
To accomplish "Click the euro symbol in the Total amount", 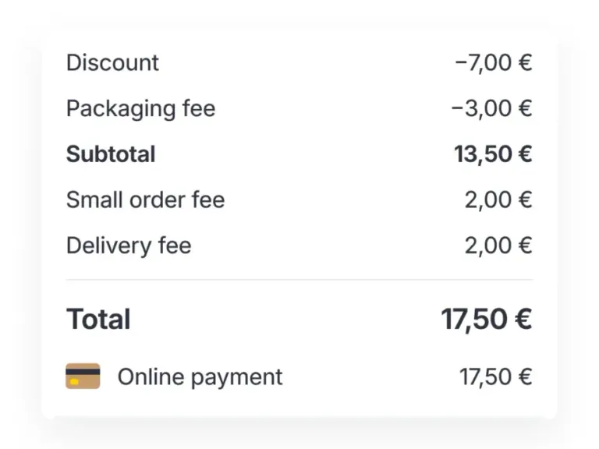I will click(x=522, y=319).
